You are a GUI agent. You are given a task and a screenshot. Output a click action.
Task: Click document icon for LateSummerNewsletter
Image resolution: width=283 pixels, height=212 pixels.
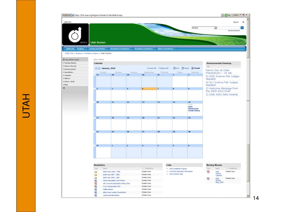pyautogui.click(x=95, y=195)
